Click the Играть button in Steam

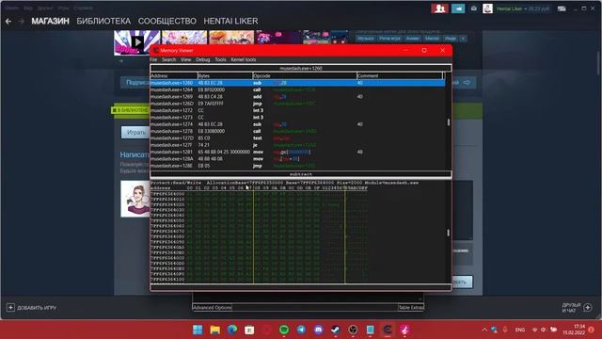135,132
